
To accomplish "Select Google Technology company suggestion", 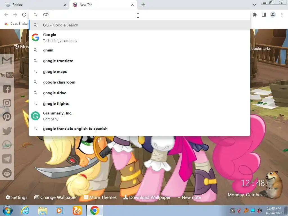I will [x=139, y=37].
